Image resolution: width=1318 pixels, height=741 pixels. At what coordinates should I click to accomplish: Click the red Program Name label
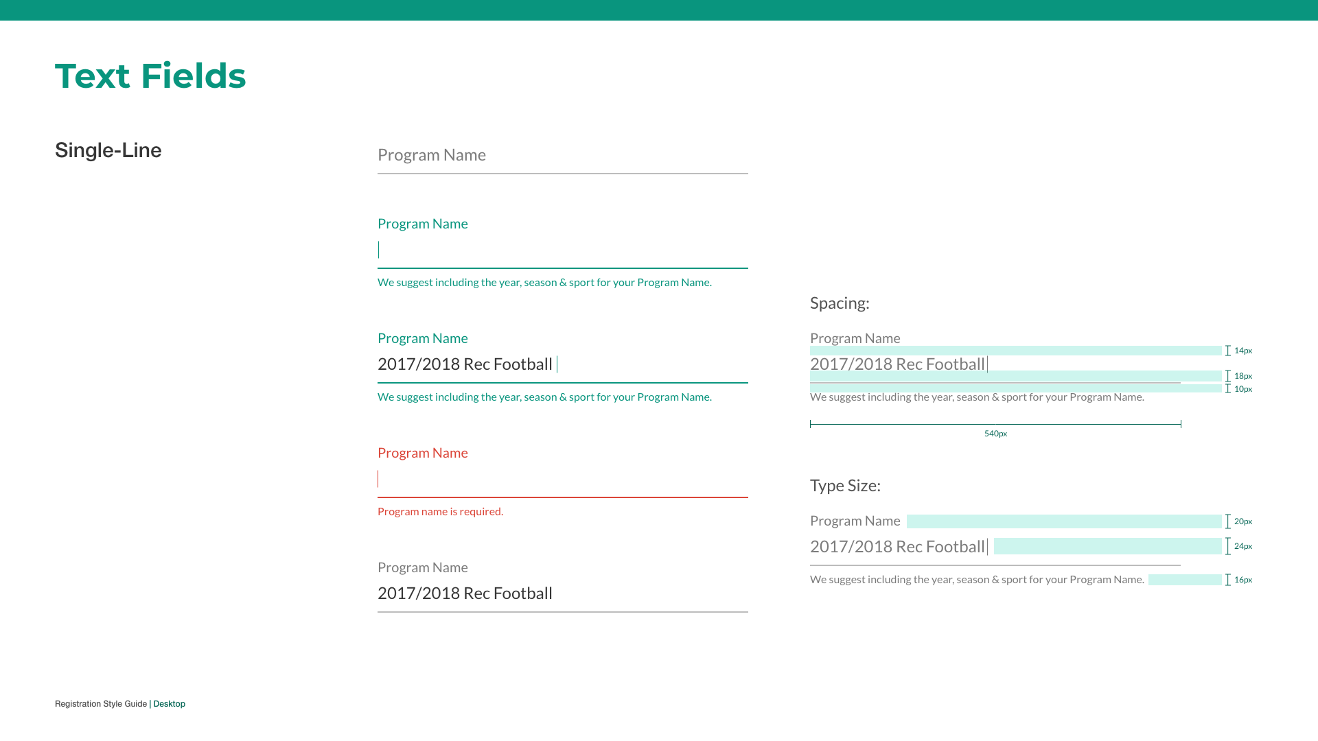422,453
